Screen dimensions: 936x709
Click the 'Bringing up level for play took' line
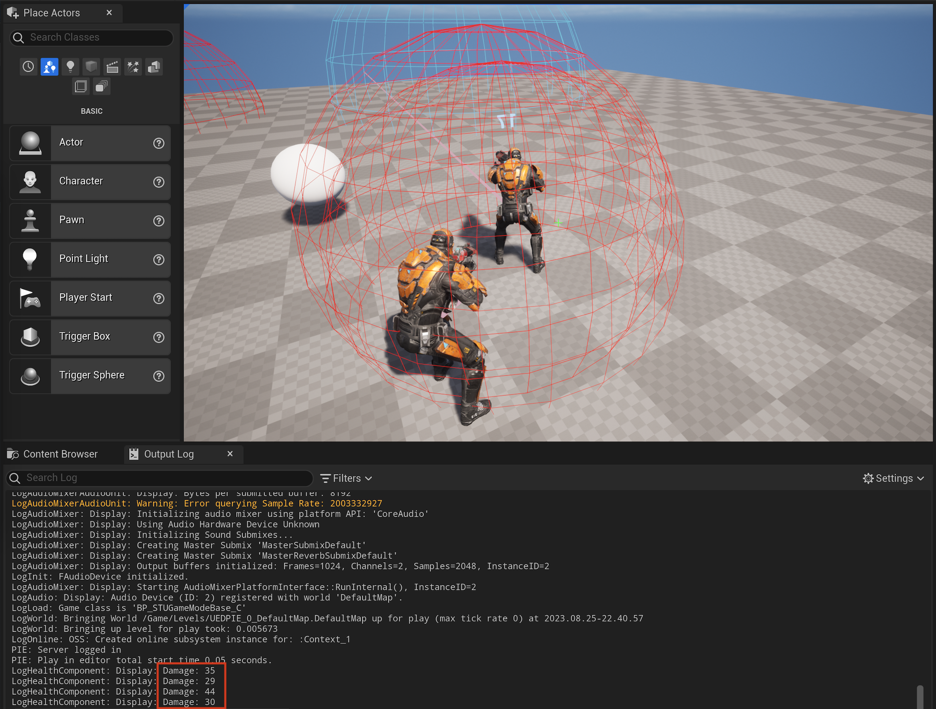click(x=145, y=629)
